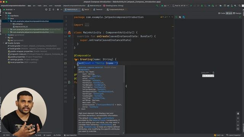The height and width of the screenshot is (137, 244).
Task: Click the intention lightbulb near Greeting function
Action: [76, 60]
